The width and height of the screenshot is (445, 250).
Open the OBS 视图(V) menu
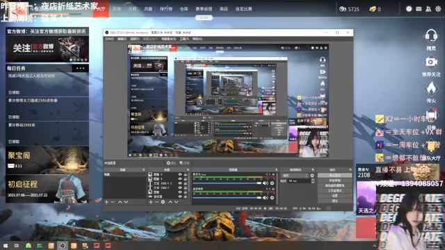point(135,39)
